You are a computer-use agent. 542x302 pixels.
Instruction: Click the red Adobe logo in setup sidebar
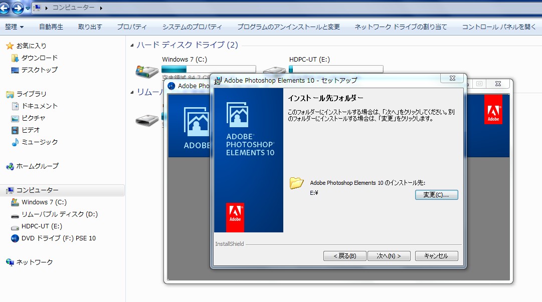pyautogui.click(x=235, y=217)
